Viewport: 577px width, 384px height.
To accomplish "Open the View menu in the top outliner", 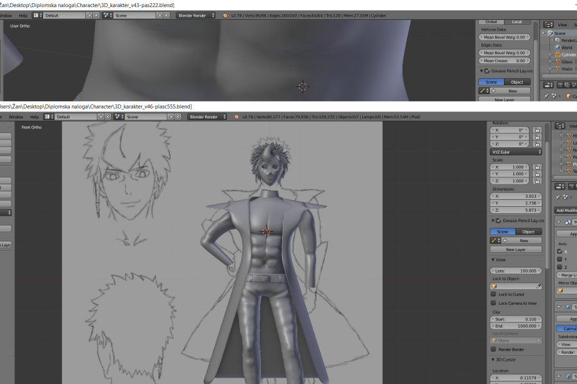I will [x=562, y=24].
